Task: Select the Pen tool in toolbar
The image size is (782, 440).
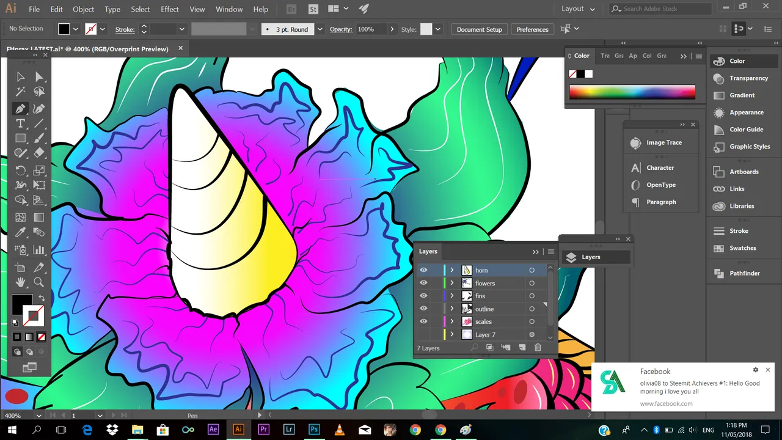Action: click(20, 109)
